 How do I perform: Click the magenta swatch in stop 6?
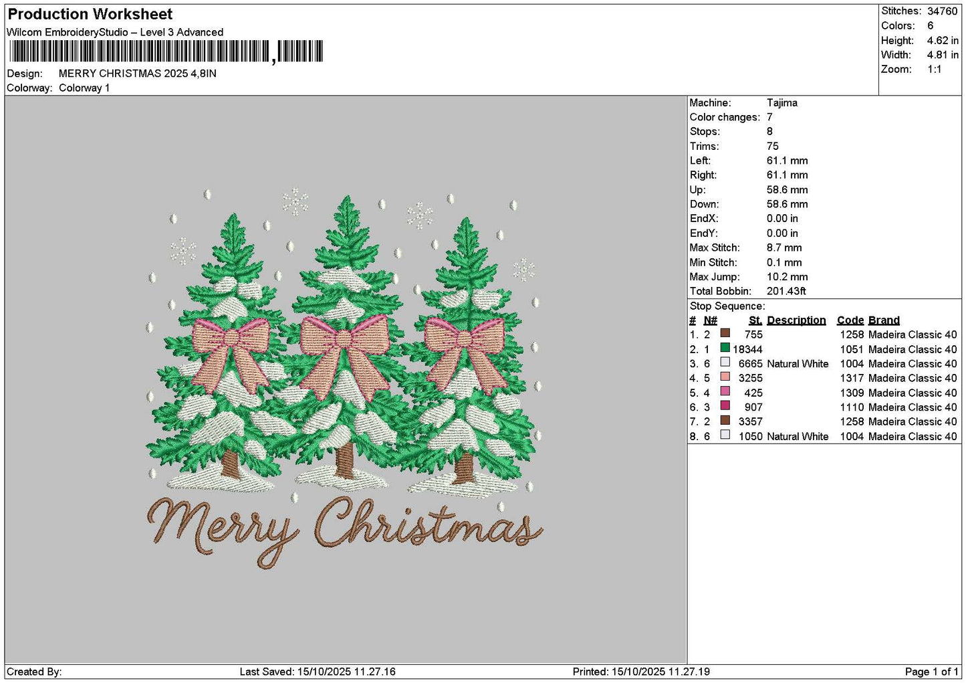(725, 406)
